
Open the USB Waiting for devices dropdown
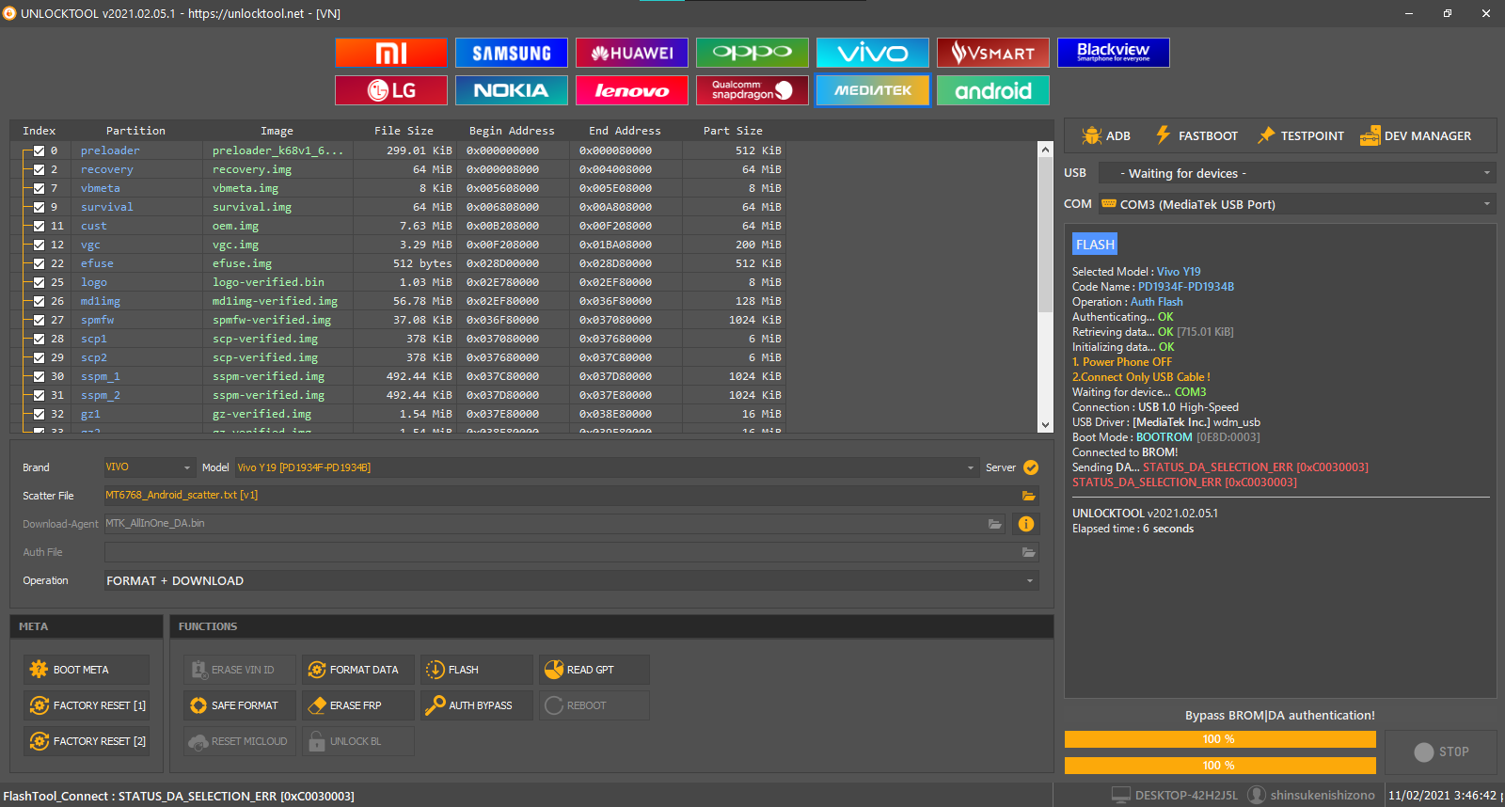pos(1296,173)
